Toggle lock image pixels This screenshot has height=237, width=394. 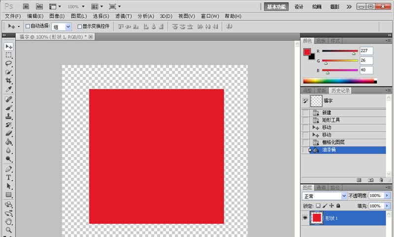325,205
